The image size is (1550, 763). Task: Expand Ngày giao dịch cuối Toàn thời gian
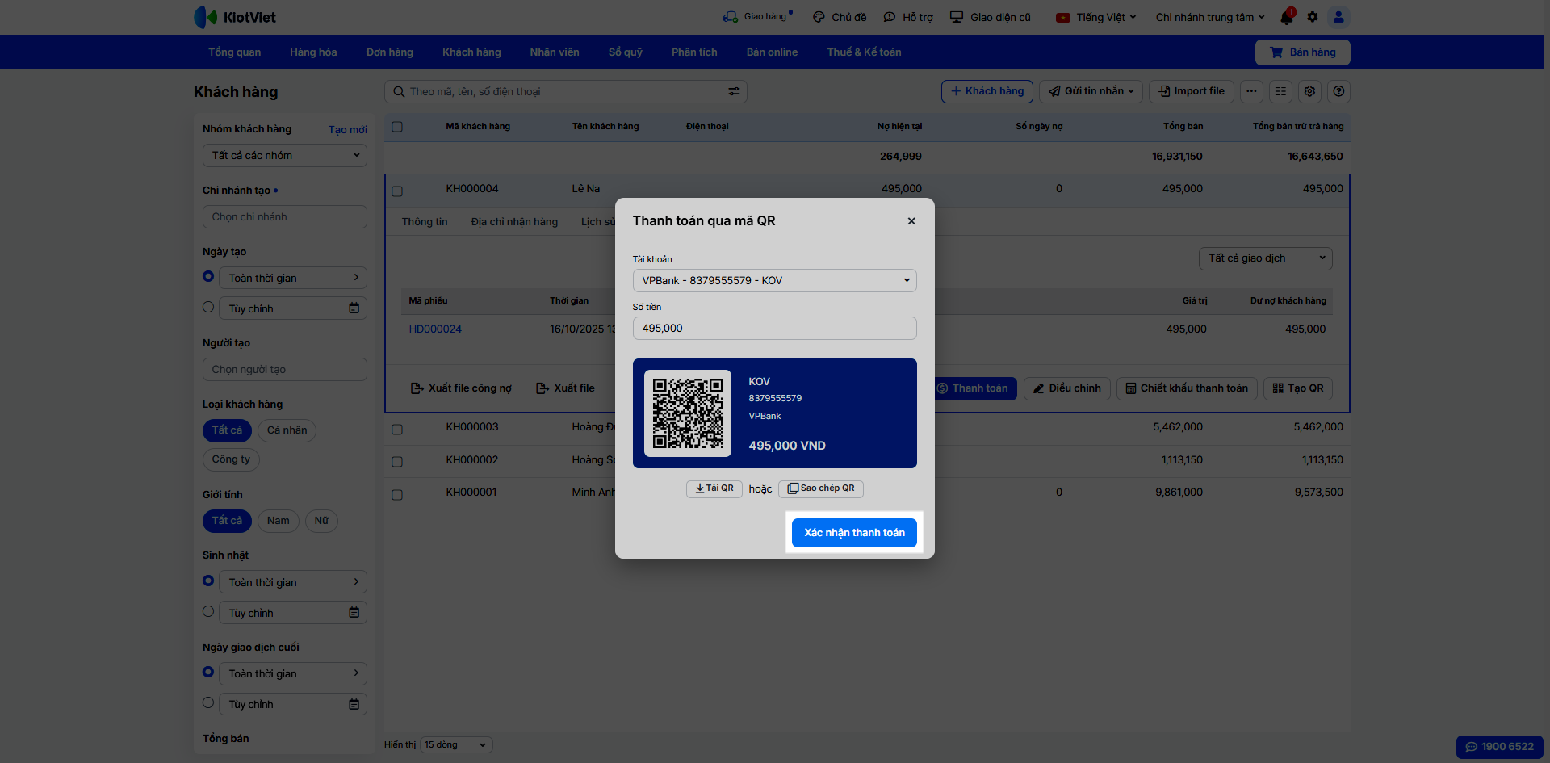[293, 674]
